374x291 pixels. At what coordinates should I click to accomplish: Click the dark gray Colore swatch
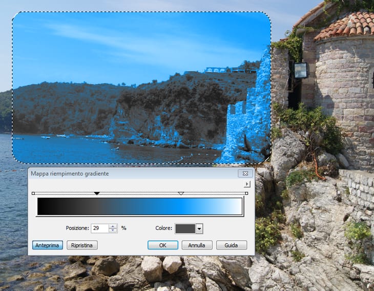click(185, 228)
